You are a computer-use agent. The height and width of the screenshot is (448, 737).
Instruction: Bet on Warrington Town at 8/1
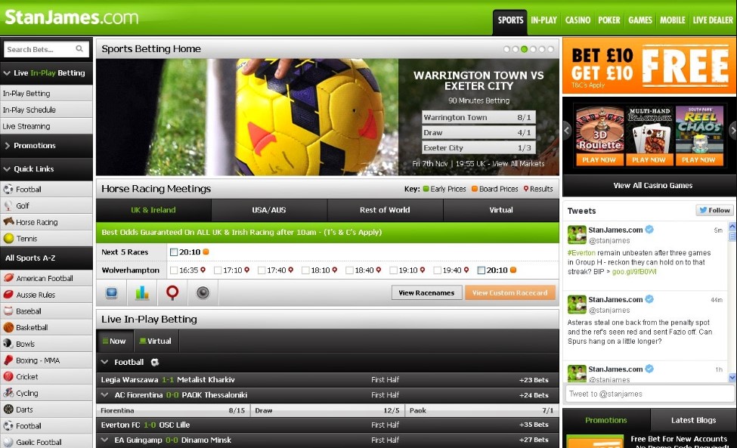tap(478, 117)
